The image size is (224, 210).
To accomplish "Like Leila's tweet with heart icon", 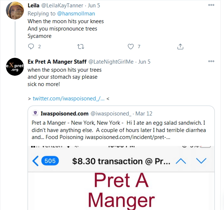I will click(131, 46).
